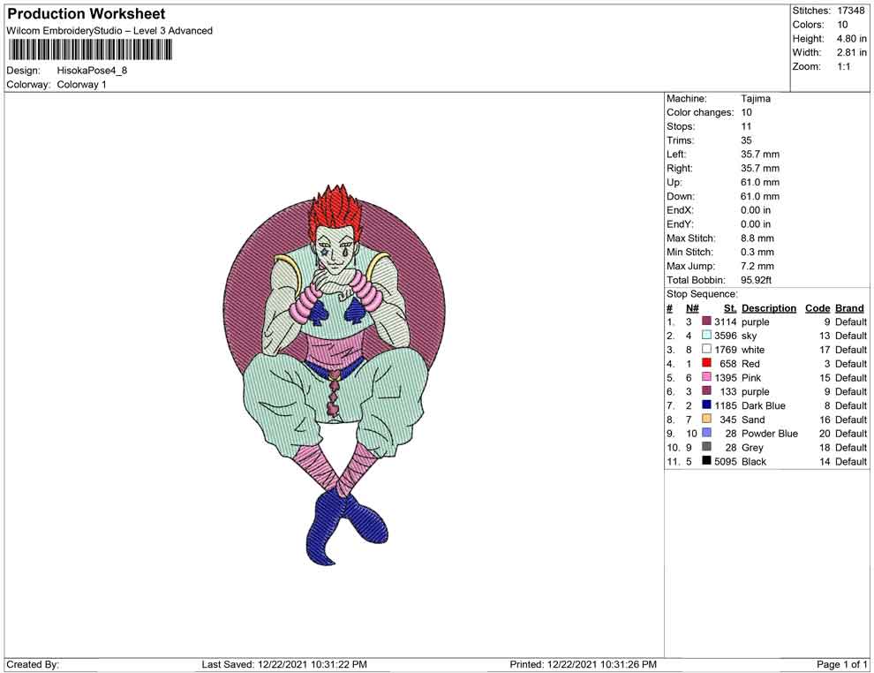Click the Red color swatch
This screenshot has height=673, width=874.
click(706, 363)
